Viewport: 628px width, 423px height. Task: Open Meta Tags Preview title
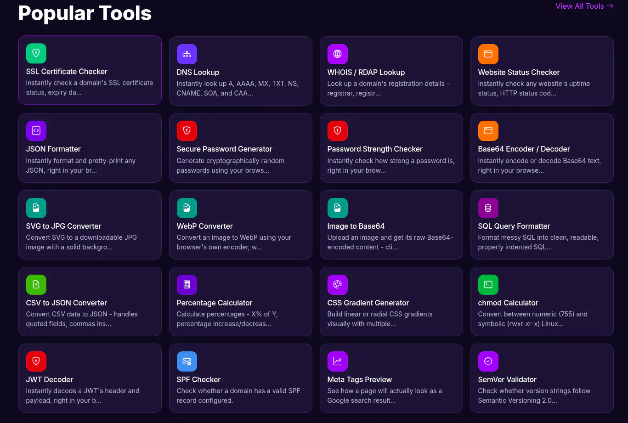[360, 379]
